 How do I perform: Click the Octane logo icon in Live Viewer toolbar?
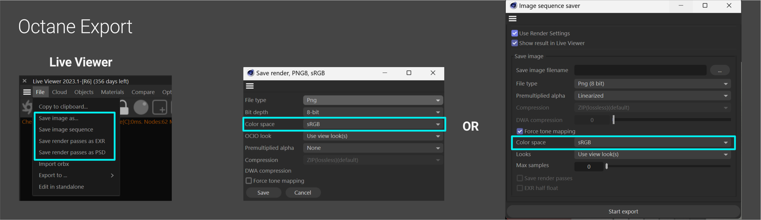[27, 107]
